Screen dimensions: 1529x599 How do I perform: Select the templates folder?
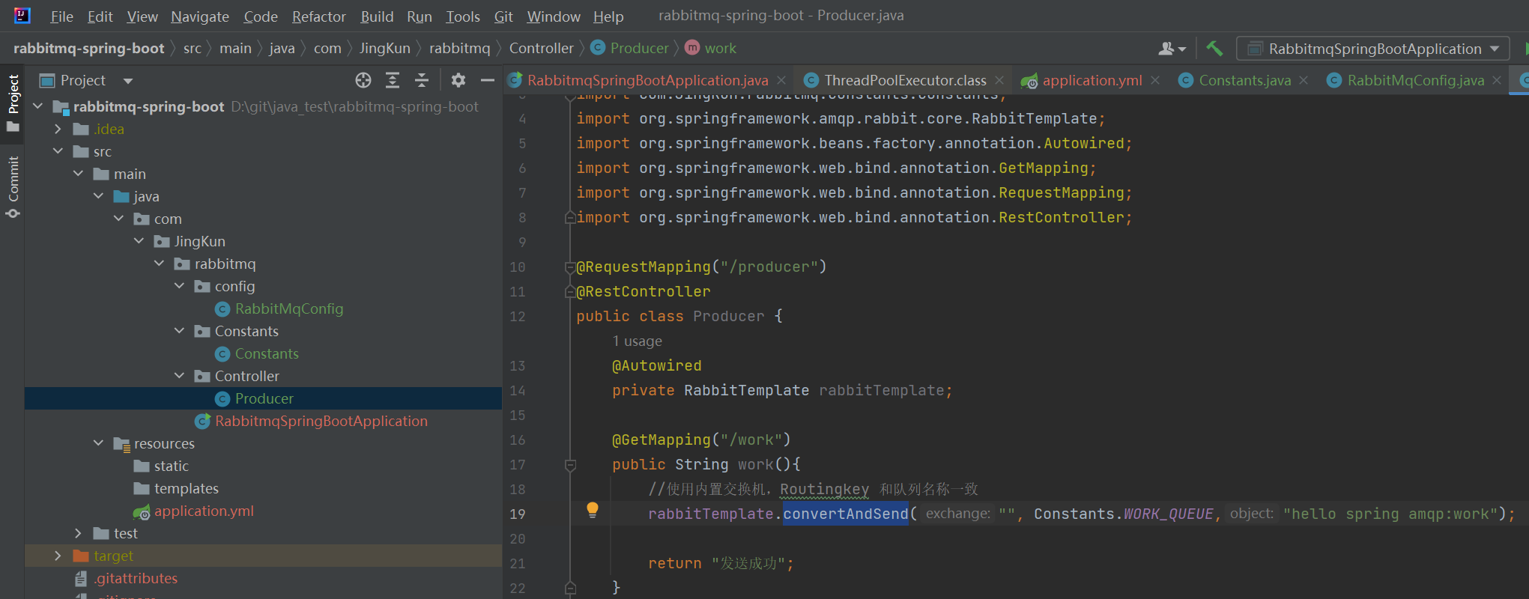186,488
